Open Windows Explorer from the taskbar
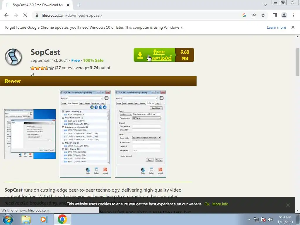The height and width of the screenshot is (225, 300). tap(26, 219)
